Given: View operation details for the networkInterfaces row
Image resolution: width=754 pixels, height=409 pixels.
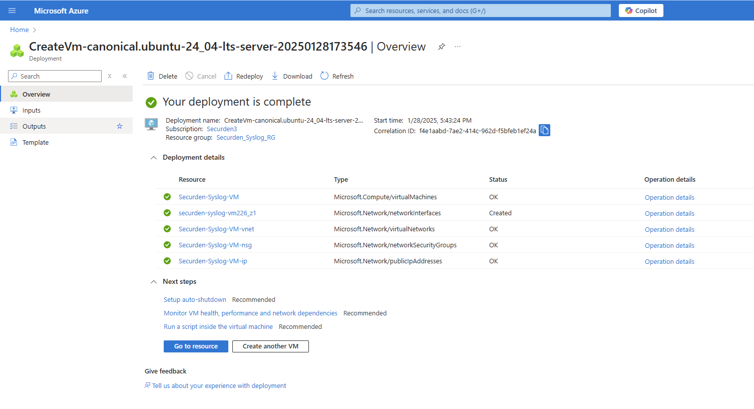Looking at the screenshot, I should tap(669, 214).
